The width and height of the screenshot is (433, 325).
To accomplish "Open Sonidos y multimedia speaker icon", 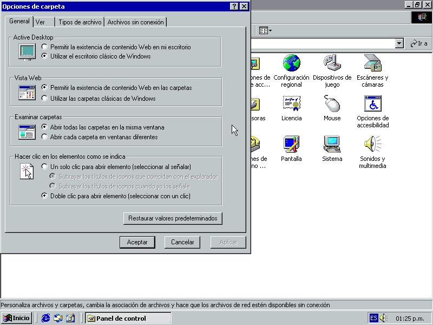I will (x=372, y=144).
